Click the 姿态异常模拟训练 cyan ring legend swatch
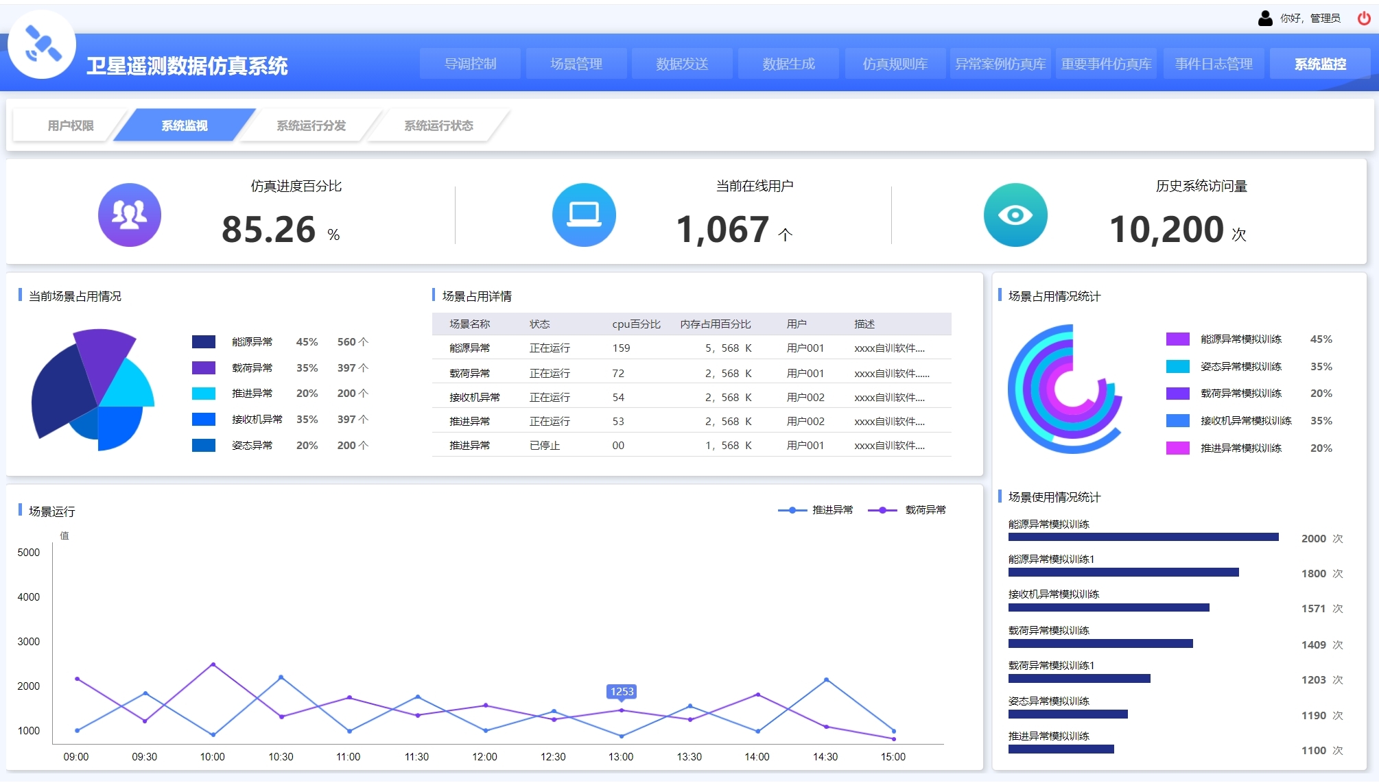The image size is (1379, 783). click(1178, 366)
